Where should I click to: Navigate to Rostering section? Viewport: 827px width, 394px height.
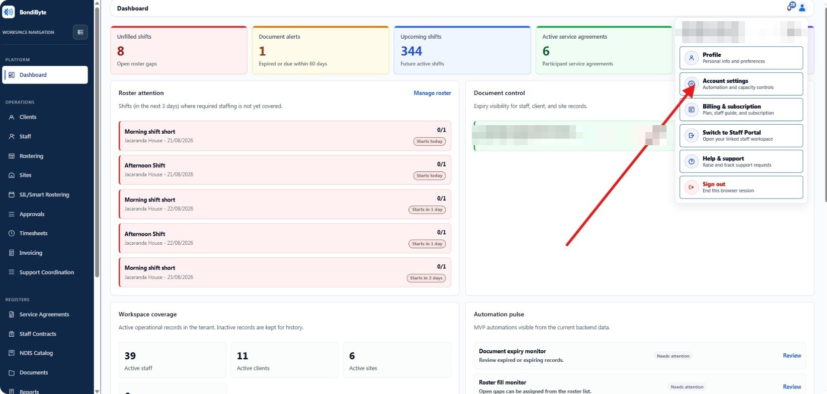point(45,156)
